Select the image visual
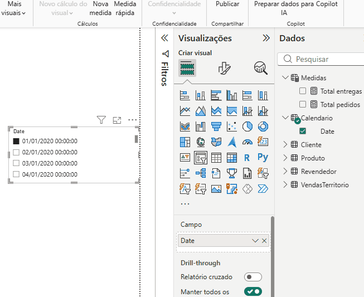 (x=216, y=189)
